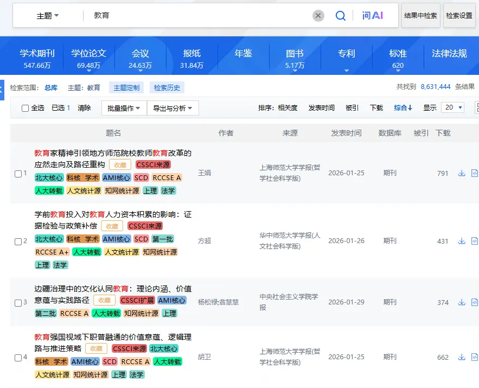Switch to 年鉴 tab
479x388 pixels.
pyautogui.click(x=243, y=54)
